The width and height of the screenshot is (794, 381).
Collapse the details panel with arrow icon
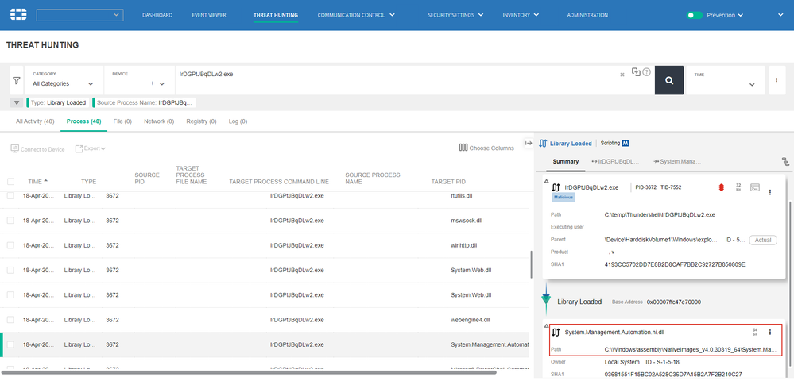[529, 143]
